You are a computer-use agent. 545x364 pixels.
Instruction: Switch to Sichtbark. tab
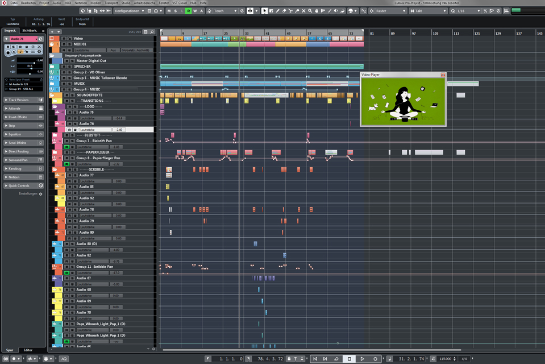pyautogui.click(x=30, y=31)
